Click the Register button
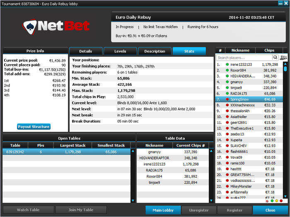The image size is (290, 217). tap(234, 210)
